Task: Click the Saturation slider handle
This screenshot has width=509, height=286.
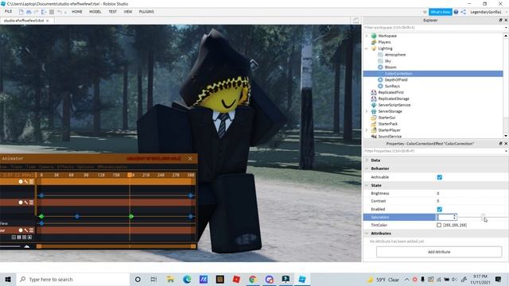Action: (x=483, y=217)
